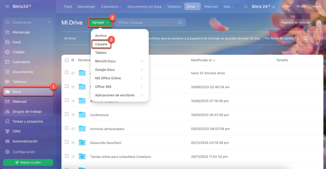Switch to list view icon

click(x=306, y=38)
